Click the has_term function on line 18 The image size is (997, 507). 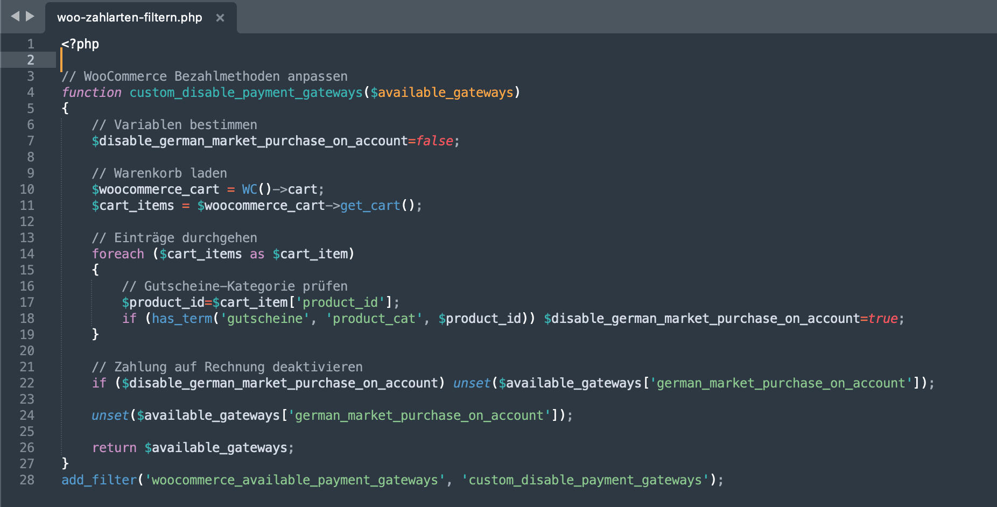182,319
